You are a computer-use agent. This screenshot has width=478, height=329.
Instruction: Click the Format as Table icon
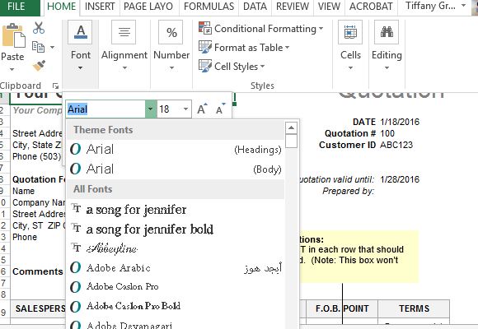(205, 47)
